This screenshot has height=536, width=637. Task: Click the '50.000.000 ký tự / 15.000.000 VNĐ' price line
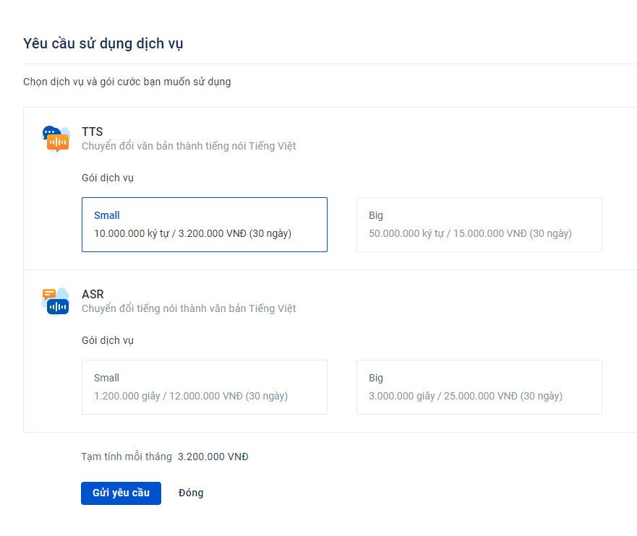point(470,233)
